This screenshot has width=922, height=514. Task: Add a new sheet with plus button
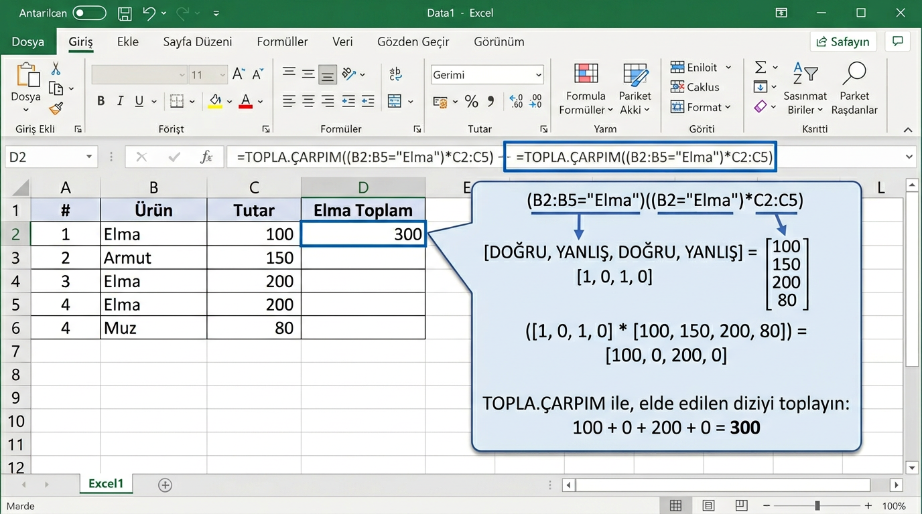[165, 485]
